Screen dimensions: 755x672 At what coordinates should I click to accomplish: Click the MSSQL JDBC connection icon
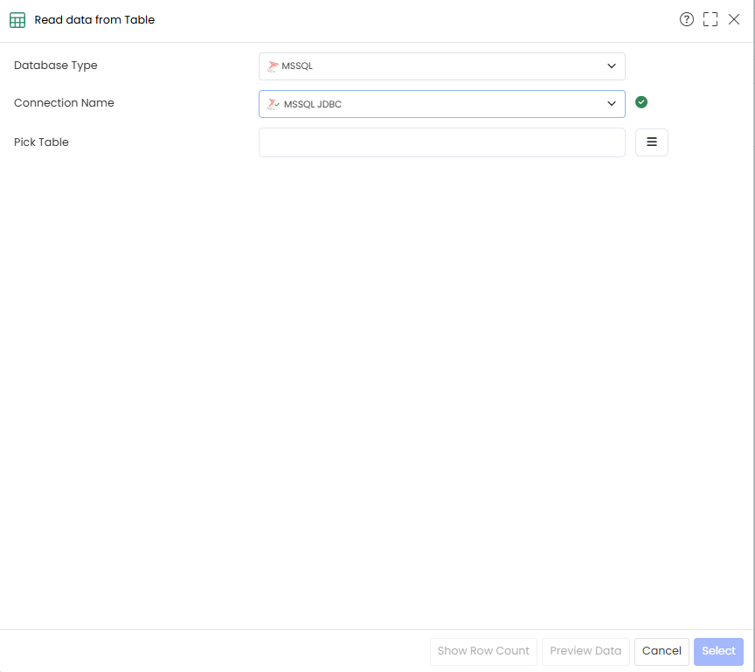click(274, 104)
